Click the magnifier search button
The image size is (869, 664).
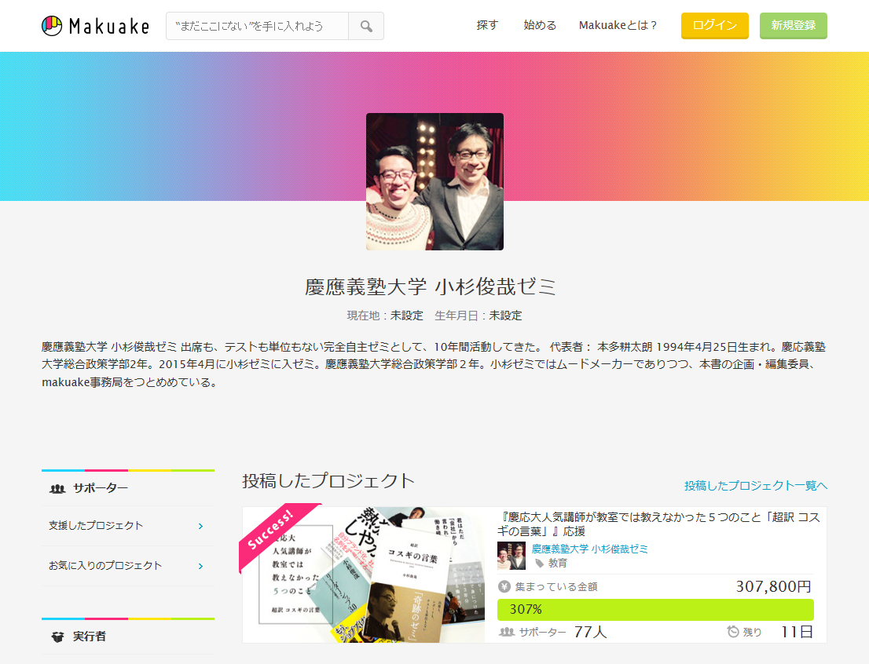click(x=366, y=26)
